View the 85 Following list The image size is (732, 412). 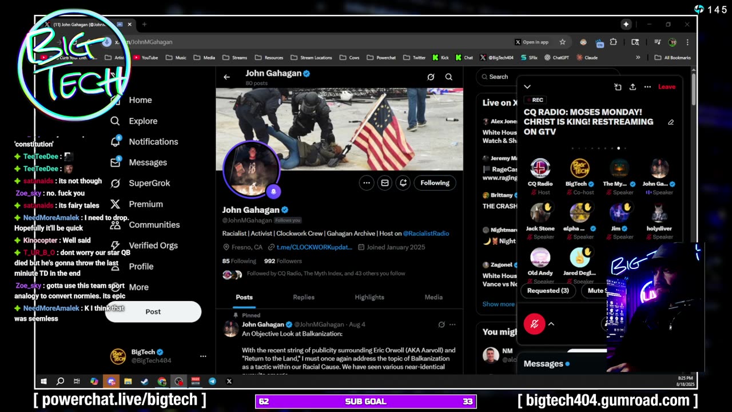click(239, 261)
